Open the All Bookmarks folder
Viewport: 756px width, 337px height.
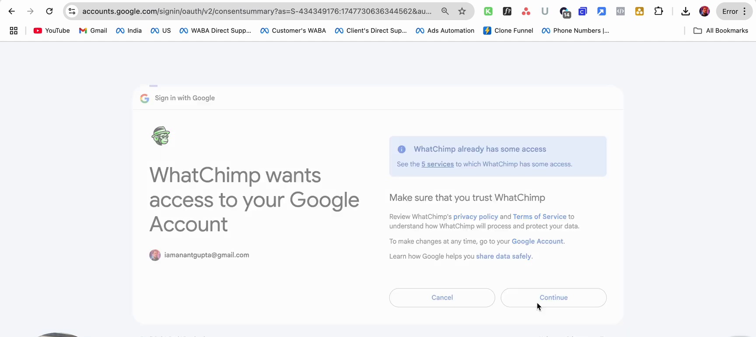point(721,31)
